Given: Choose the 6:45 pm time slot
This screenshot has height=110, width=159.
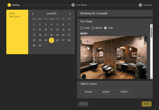Looking at the screenshot, I should click(106, 92).
